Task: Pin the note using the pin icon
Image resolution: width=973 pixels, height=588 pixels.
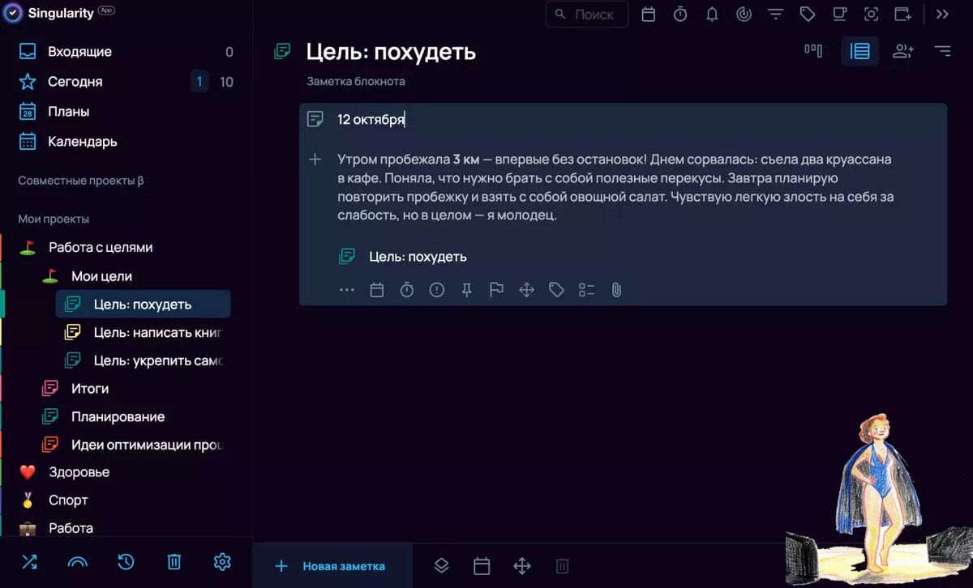Action: pyautogui.click(x=467, y=289)
